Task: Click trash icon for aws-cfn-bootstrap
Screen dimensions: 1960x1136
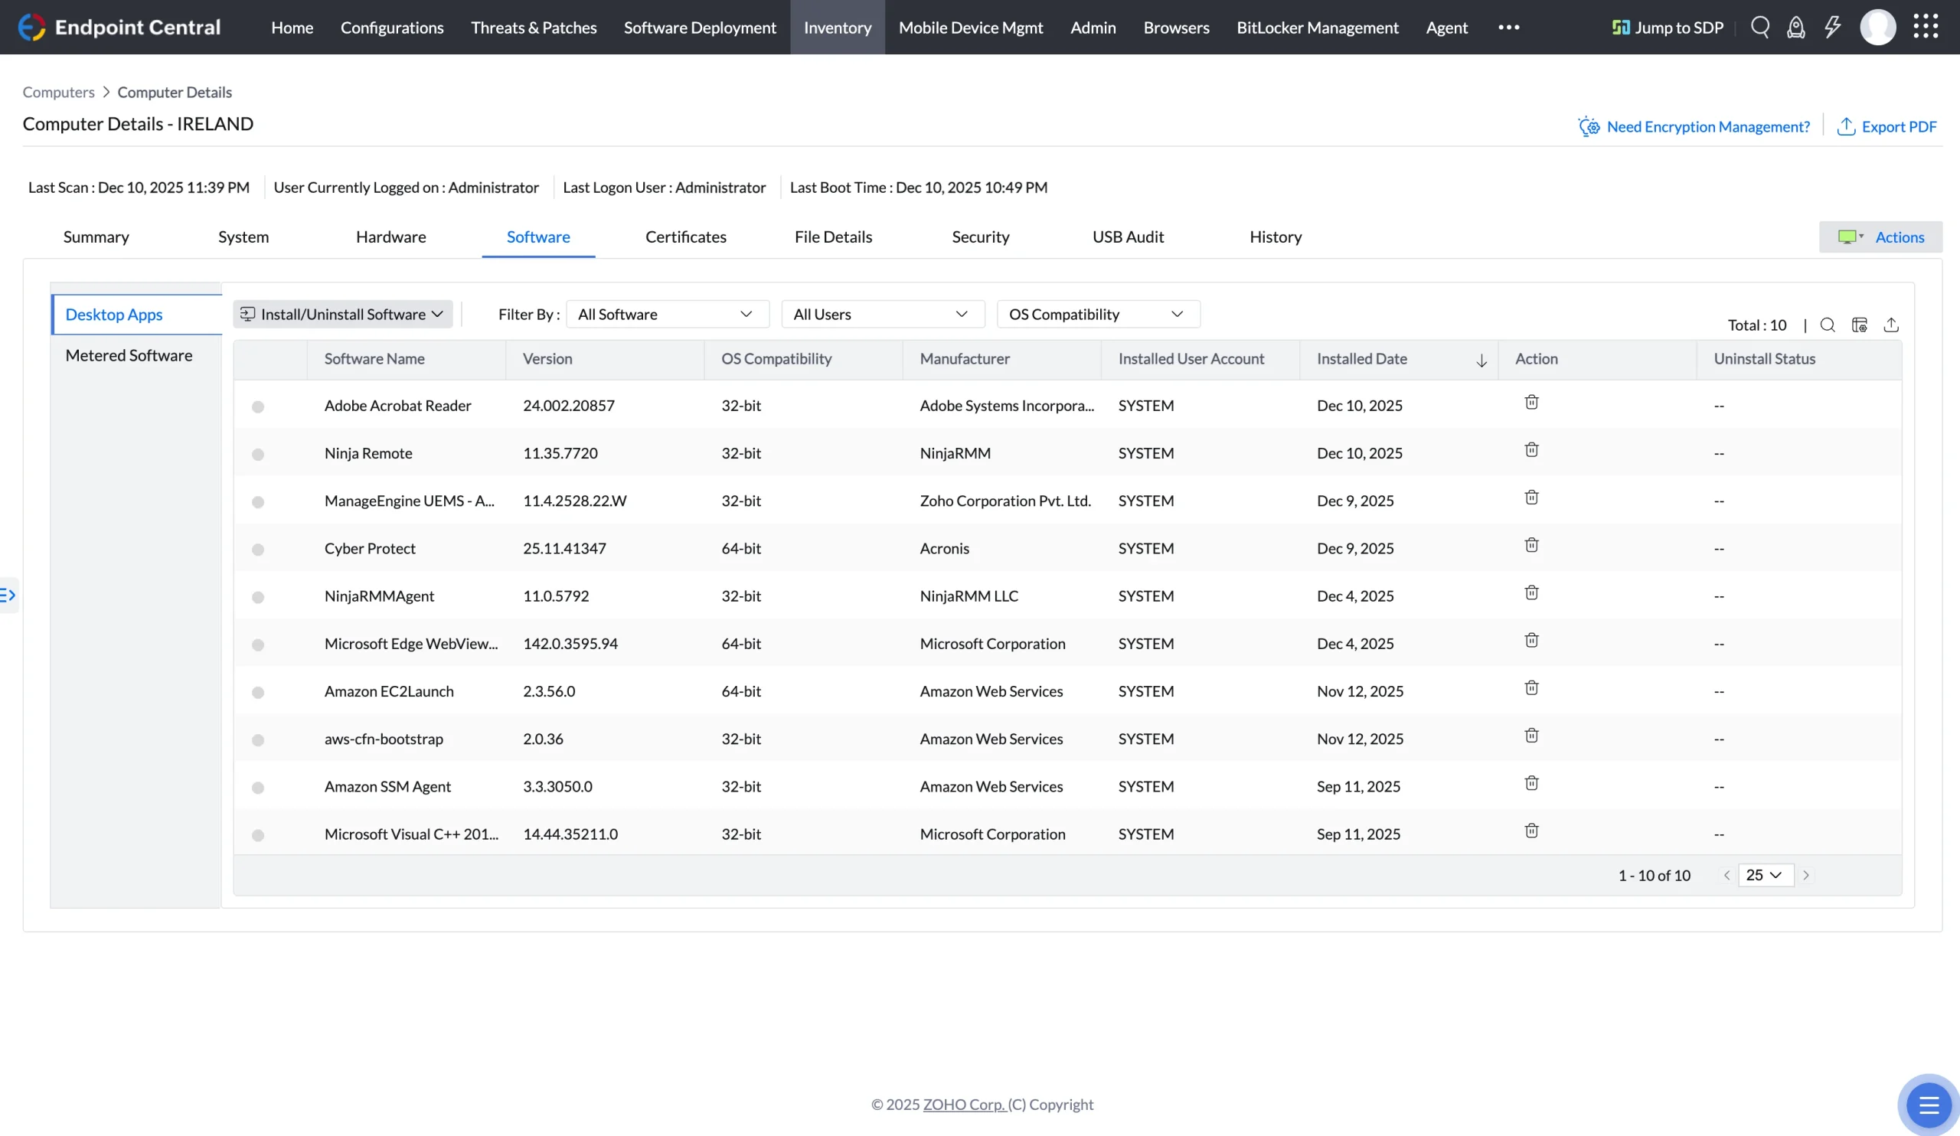Action: (x=1530, y=736)
